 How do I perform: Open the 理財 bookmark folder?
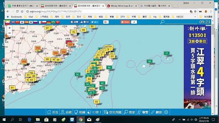click(55, 17)
